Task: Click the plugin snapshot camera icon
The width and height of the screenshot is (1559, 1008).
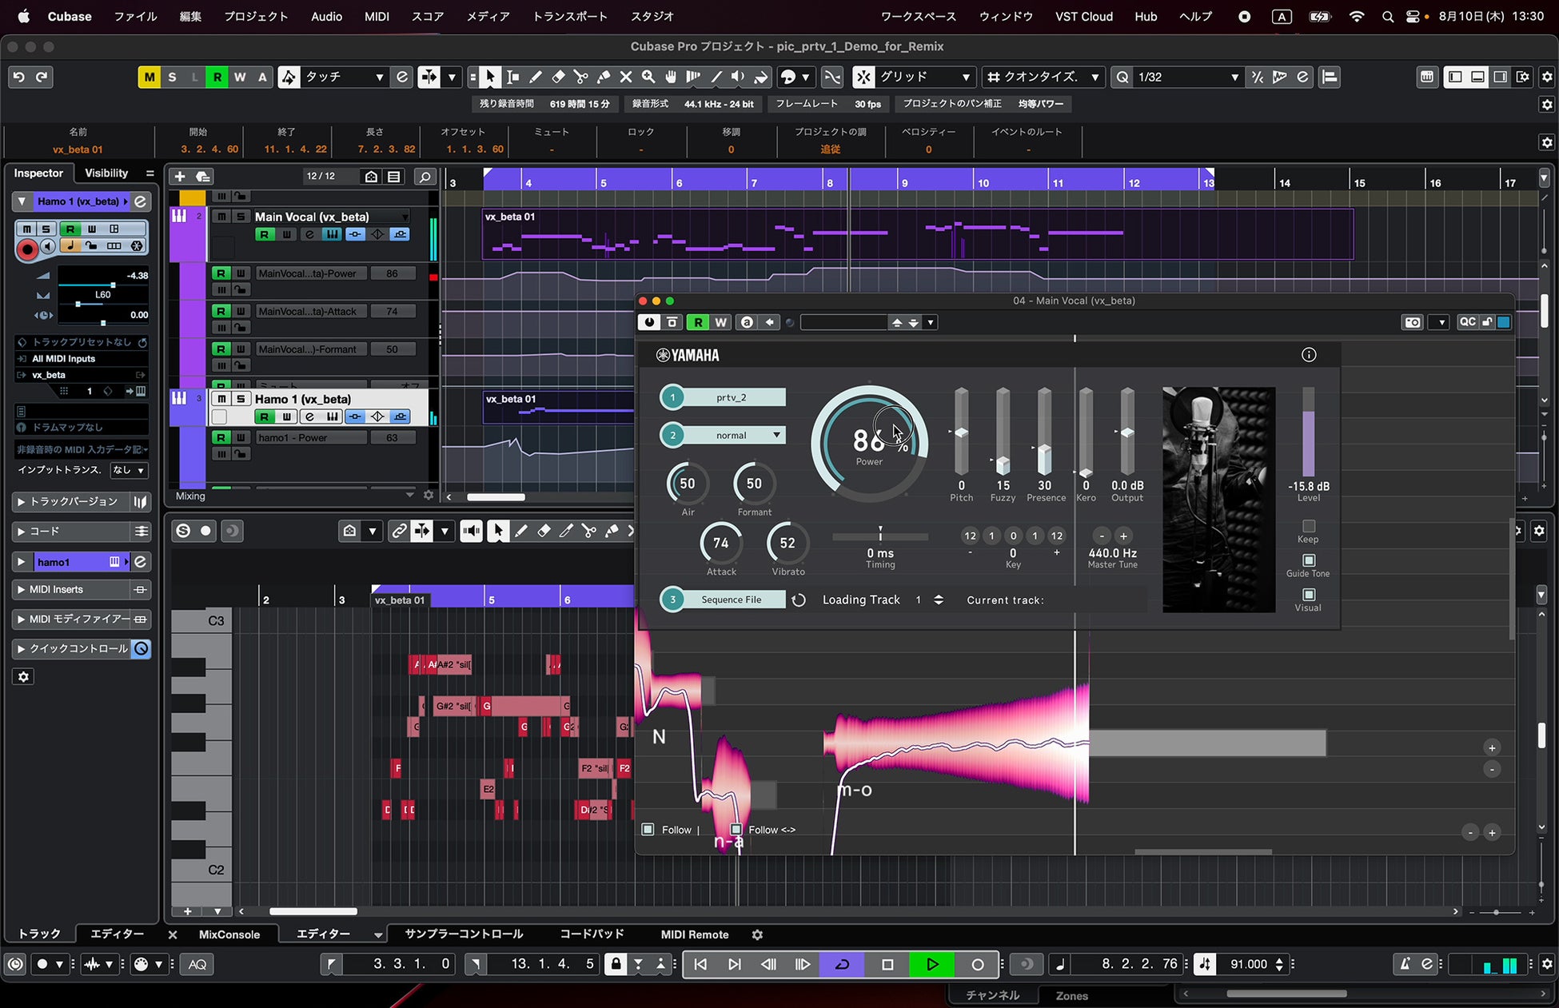Action: click(x=1413, y=322)
